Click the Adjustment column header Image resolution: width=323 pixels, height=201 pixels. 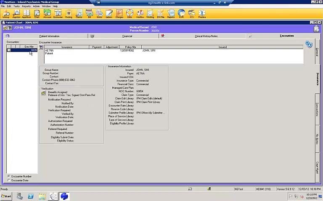coord(111,47)
